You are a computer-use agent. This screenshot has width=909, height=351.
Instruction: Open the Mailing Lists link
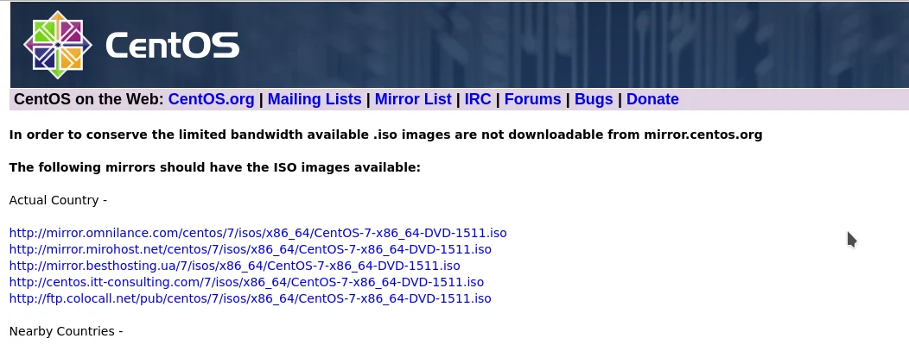315,99
